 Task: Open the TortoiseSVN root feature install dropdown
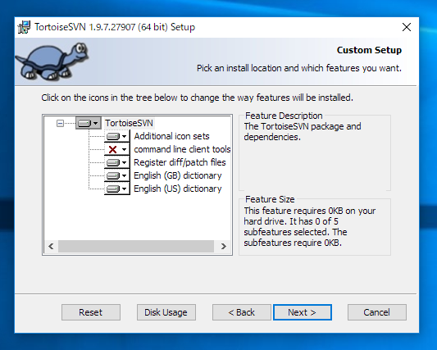[x=89, y=123]
